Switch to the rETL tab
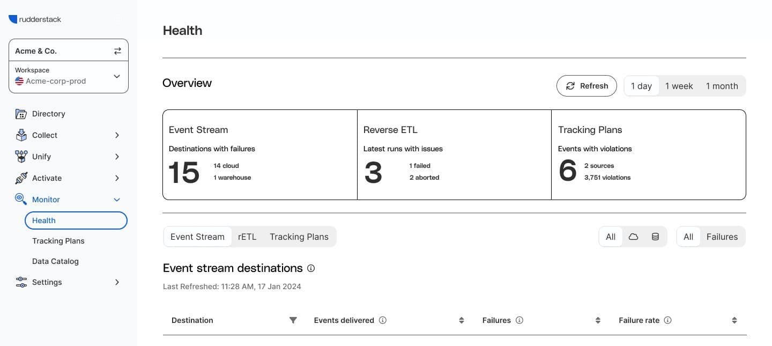This screenshot has height=346, width=772. (247, 237)
